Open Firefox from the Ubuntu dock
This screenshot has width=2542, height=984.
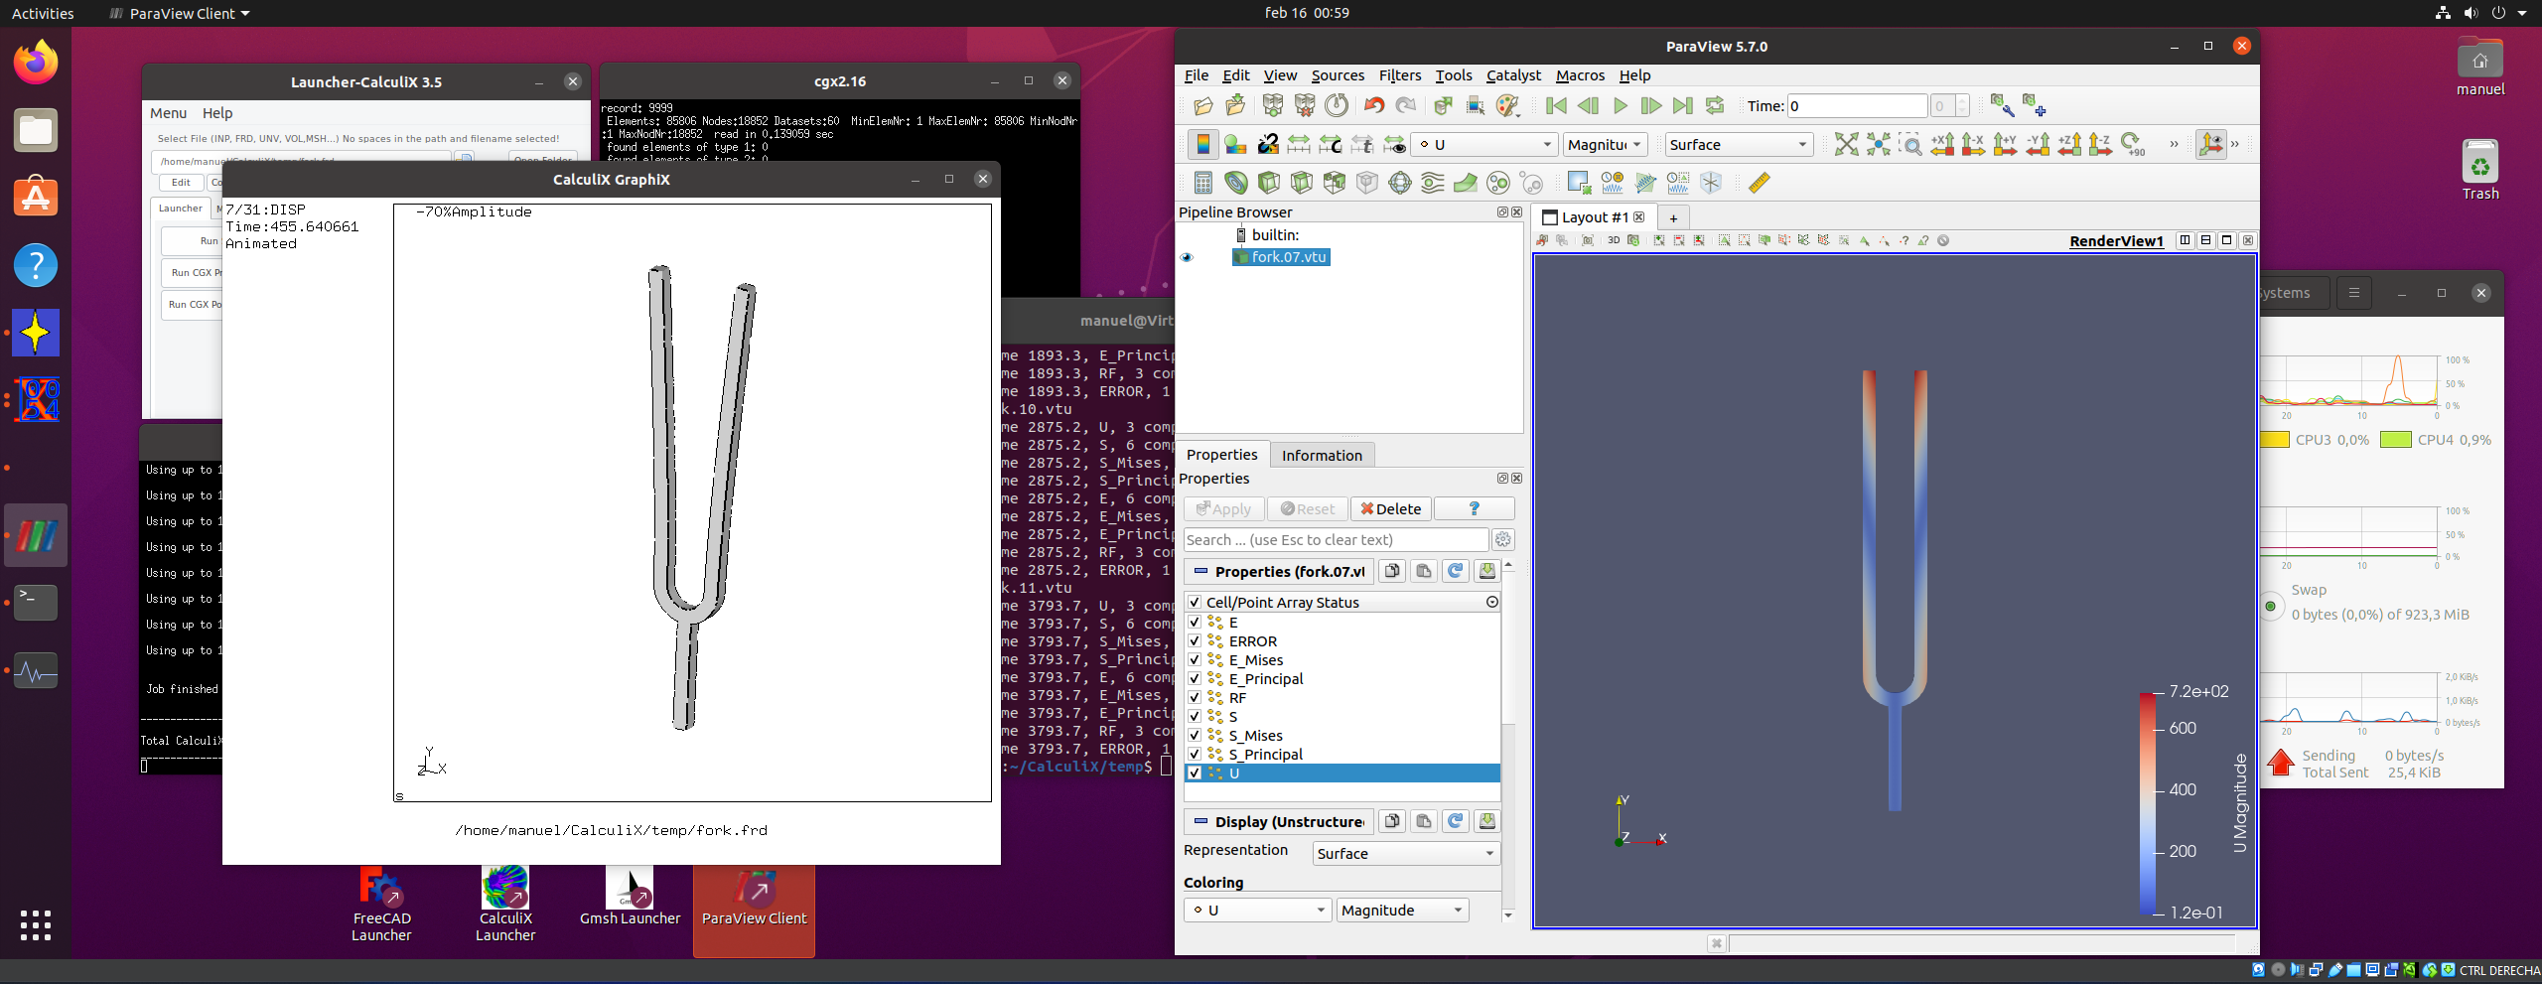click(x=36, y=63)
